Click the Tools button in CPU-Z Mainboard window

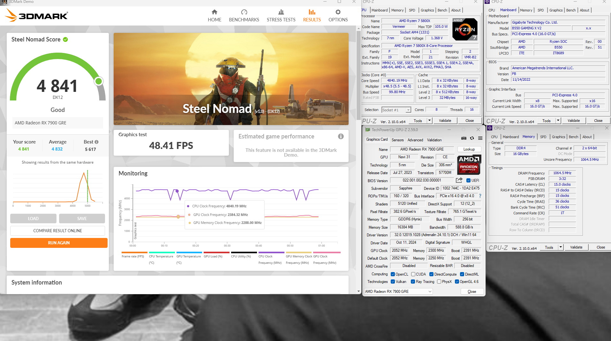click(546, 121)
